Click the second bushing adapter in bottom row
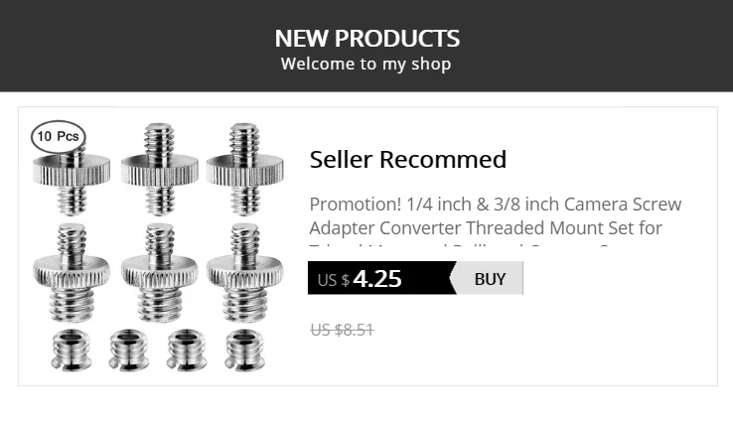The image size is (733, 421). (x=128, y=350)
